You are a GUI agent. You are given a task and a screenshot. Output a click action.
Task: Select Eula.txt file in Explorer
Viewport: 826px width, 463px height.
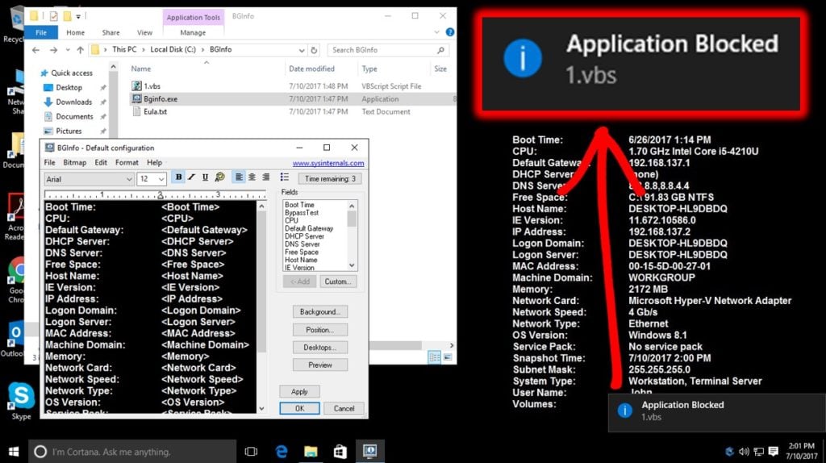tap(155, 111)
